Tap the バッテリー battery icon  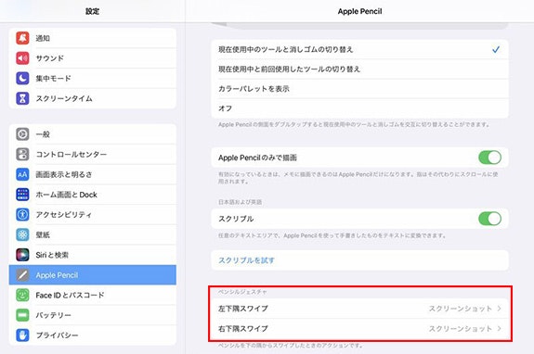click(x=22, y=315)
